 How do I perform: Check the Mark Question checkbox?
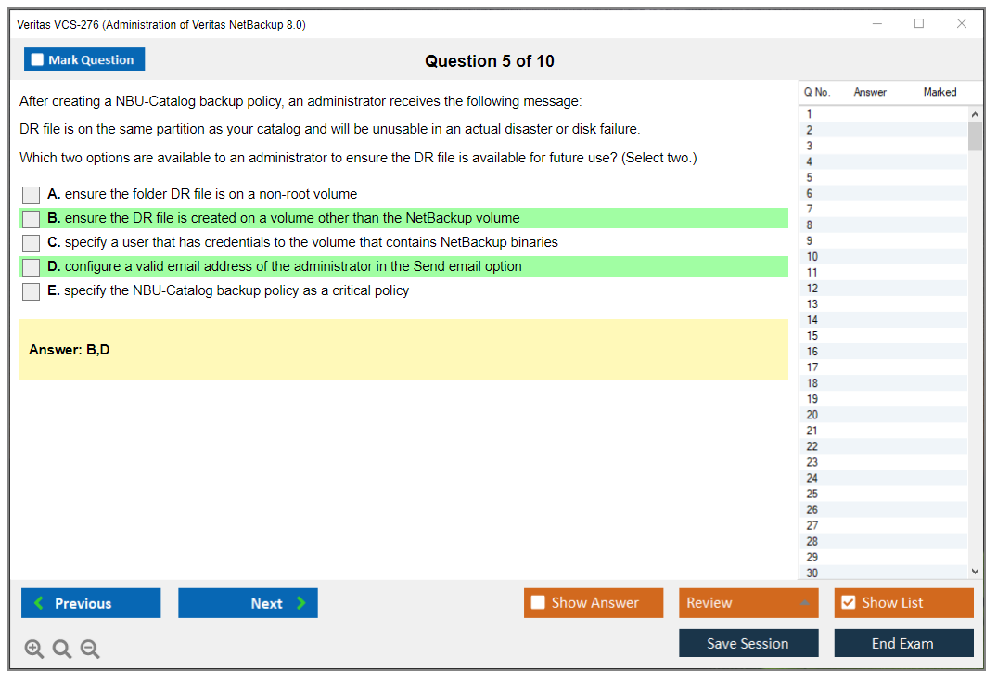click(37, 59)
